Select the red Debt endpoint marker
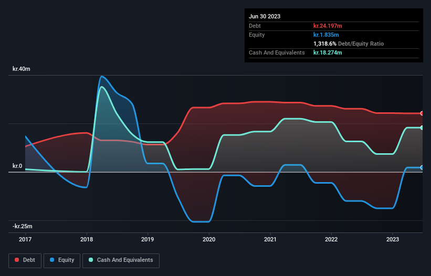 422,113
